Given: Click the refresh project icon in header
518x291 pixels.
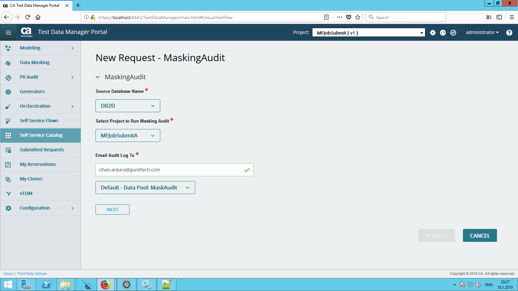Looking at the screenshot, I should tap(443, 33).
